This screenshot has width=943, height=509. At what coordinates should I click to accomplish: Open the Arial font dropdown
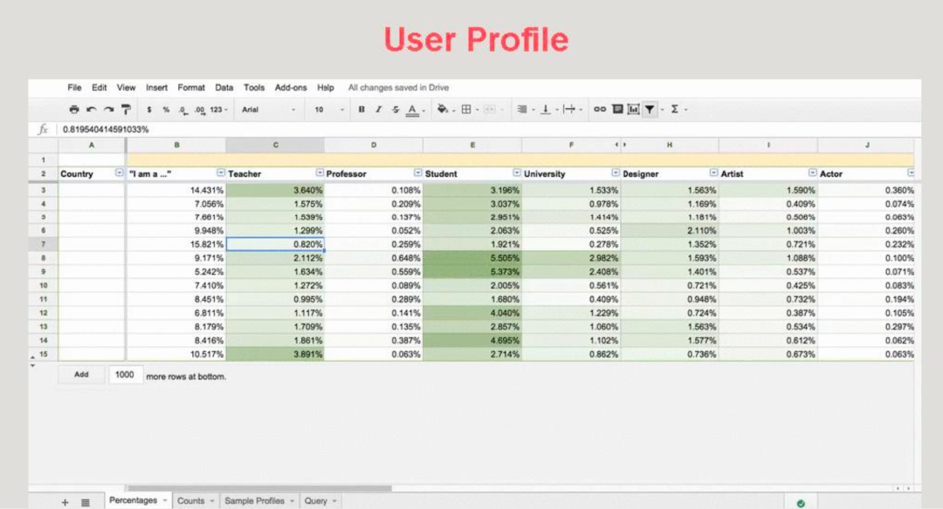click(x=268, y=110)
